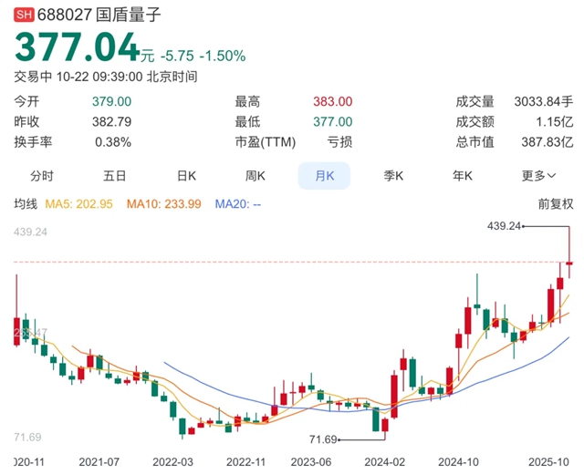
Task: Expand the 更多 dropdown menu
Action: pos(538,176)
